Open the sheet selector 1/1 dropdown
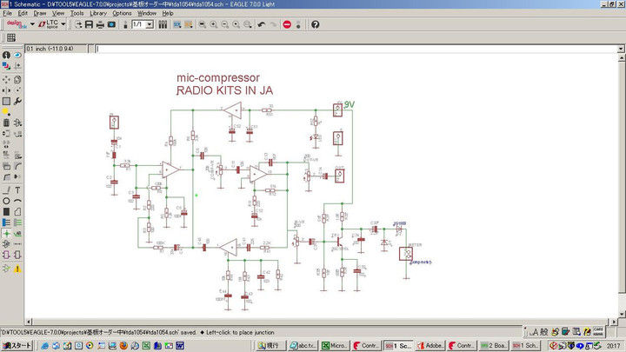This screenshot has height=352, width=626. [x=150, y=24]
